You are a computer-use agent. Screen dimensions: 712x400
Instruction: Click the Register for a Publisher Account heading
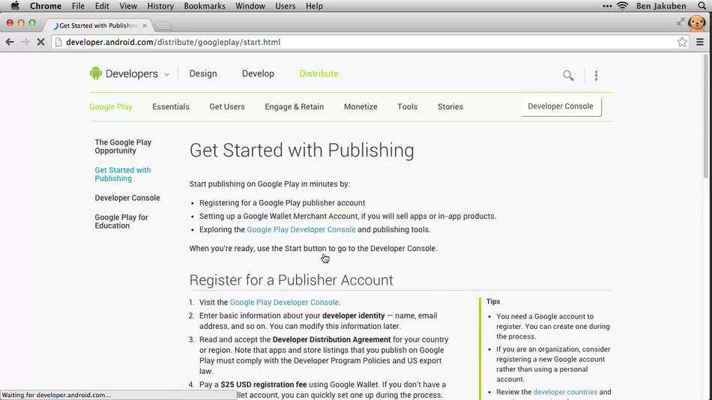coord(291,279)
